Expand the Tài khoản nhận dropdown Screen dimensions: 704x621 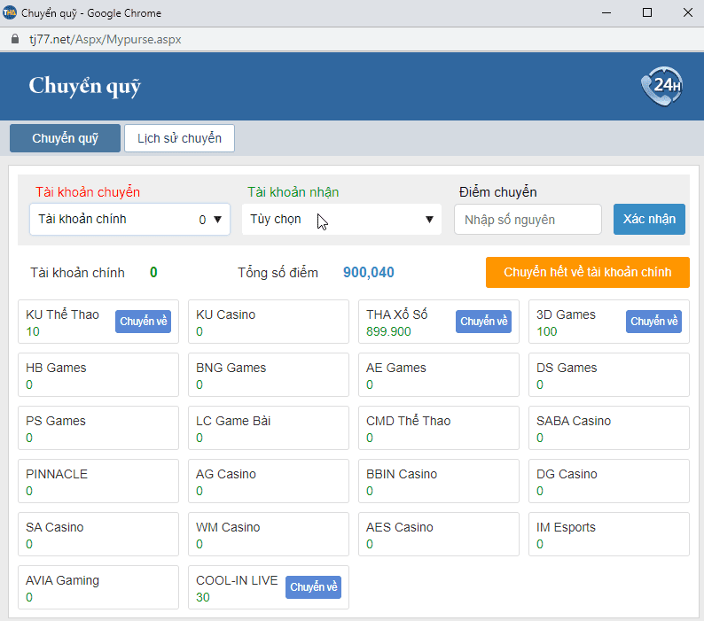(341, 220)
